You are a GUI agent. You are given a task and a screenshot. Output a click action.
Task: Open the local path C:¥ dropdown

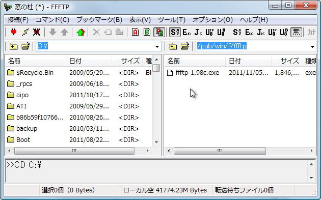(x=157, y=47)
